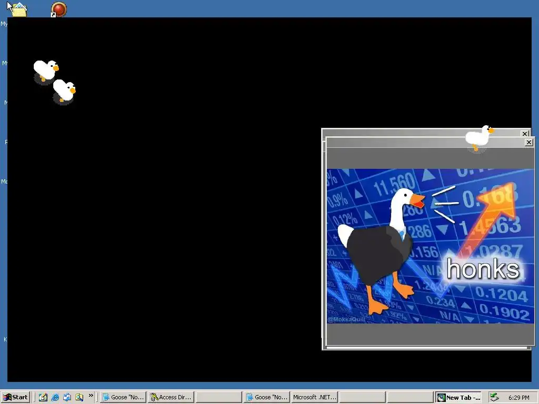539x404 pixels.
Task: Open the Start menu
Action: click(x=15, y=397)
